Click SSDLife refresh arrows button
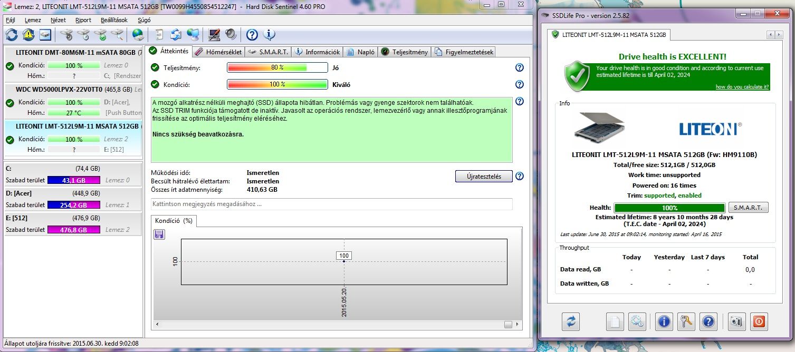 [571, 321]
